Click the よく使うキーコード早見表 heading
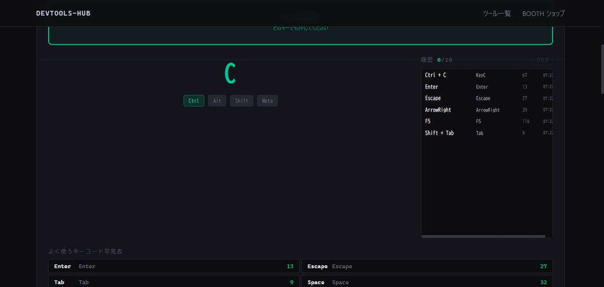This screenshot has width=604, height=287. pyautogui.click(x=86, y=252)
